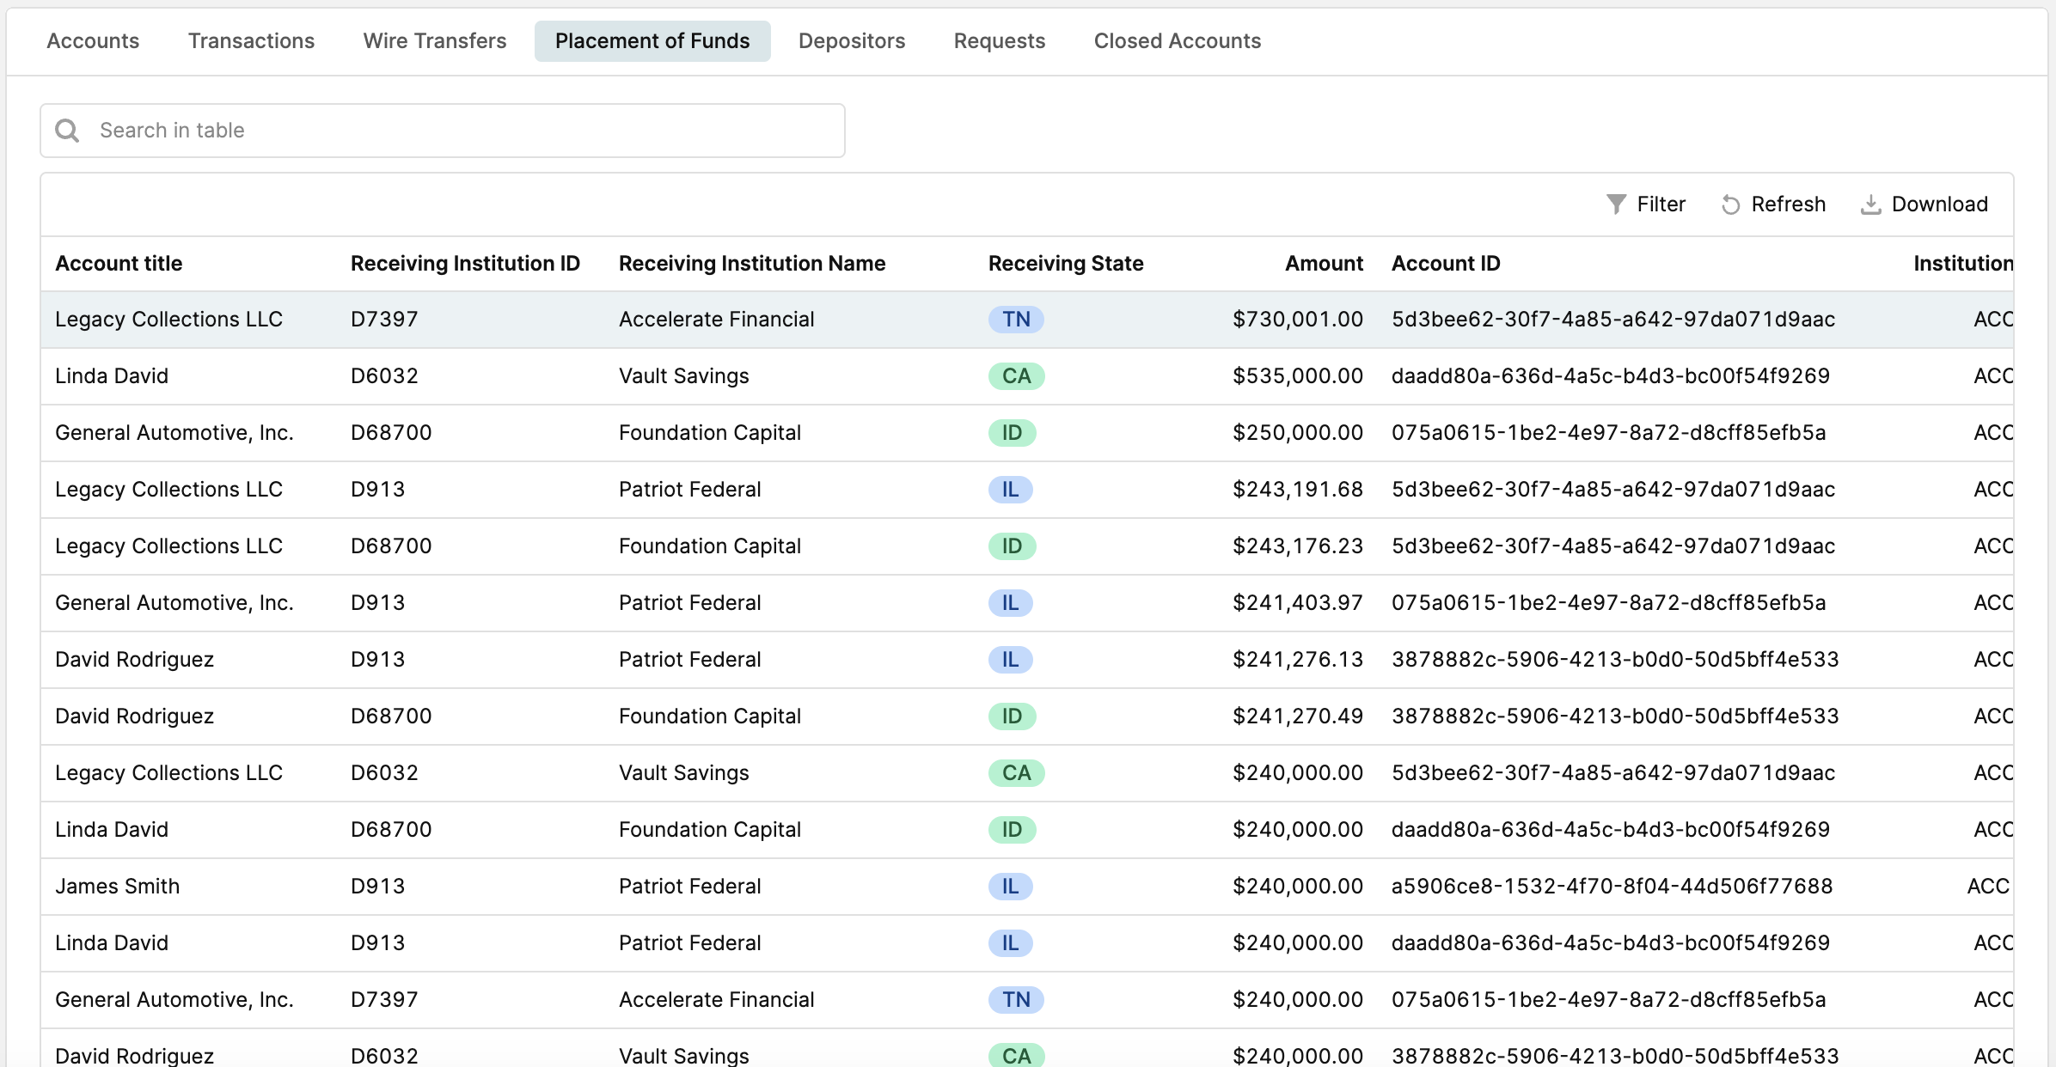
Task: Open the Depositors tab
Action: point(852,41)
